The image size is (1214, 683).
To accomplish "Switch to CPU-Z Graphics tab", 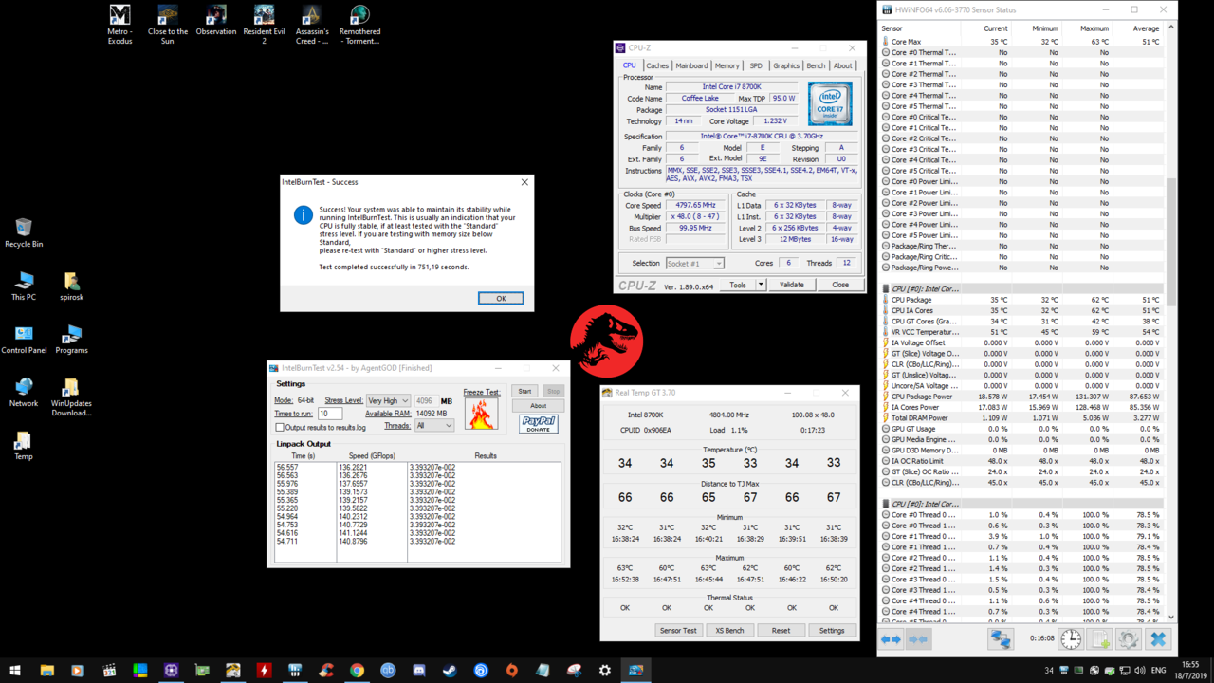I will pos(785,65).
